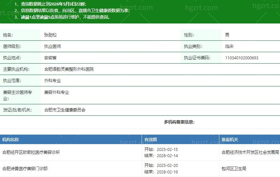Click the 备案机关 column header
Image resolution: width=280 pixels, height=177 pixels.
[230, 140]
